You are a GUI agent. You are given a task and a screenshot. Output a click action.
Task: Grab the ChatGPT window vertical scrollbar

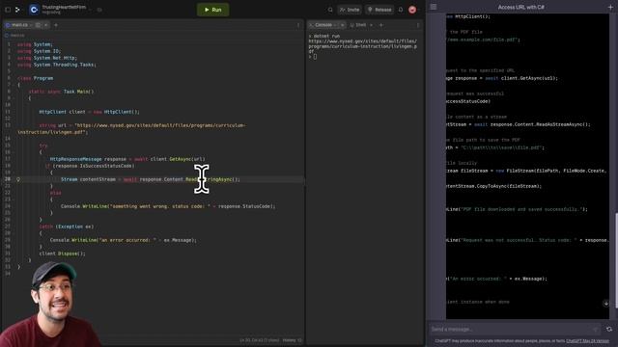coord(616,259)
